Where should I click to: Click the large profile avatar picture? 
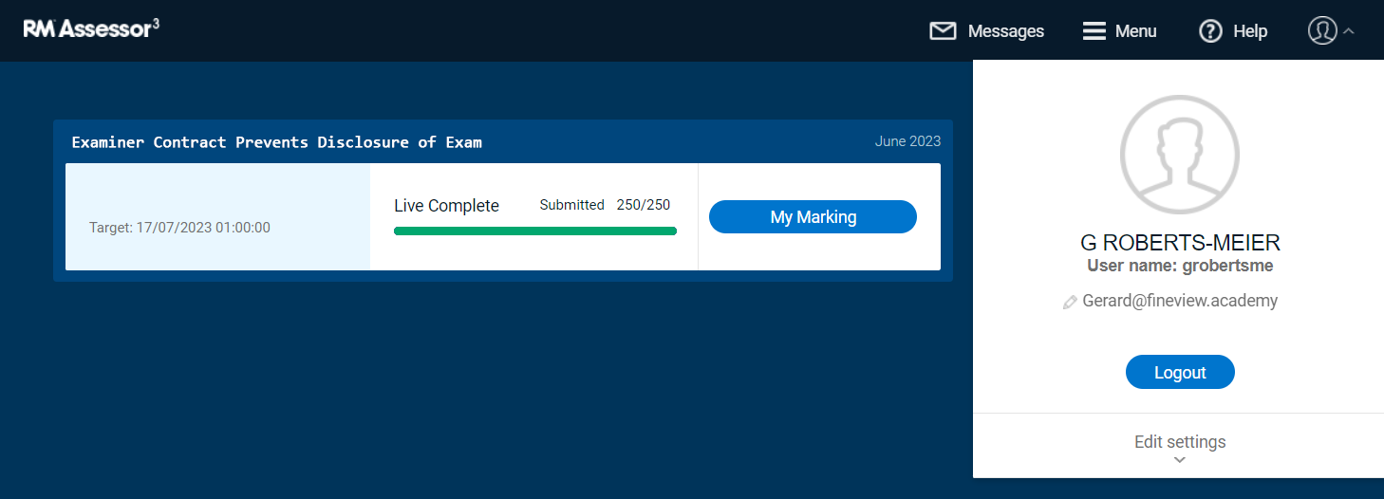1179,155
